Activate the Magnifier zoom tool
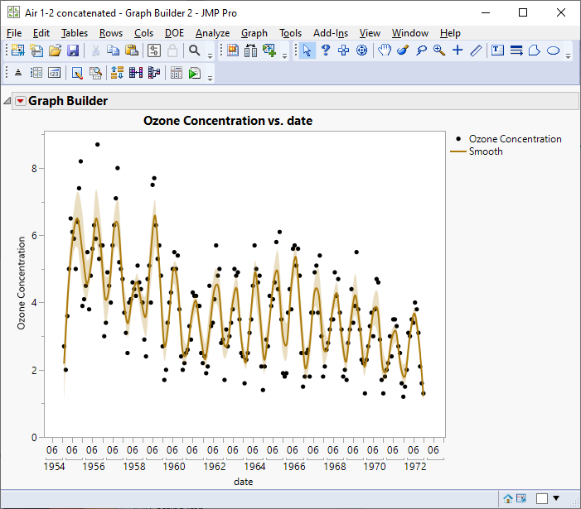The width and height of the screenshot is (581, 509). point(439,50)
